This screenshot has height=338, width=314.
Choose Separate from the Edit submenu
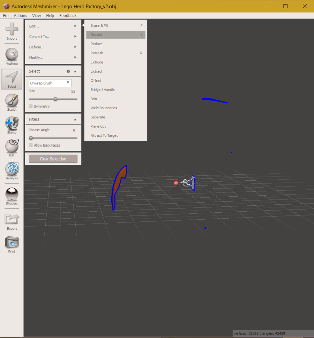coord(116,117)
